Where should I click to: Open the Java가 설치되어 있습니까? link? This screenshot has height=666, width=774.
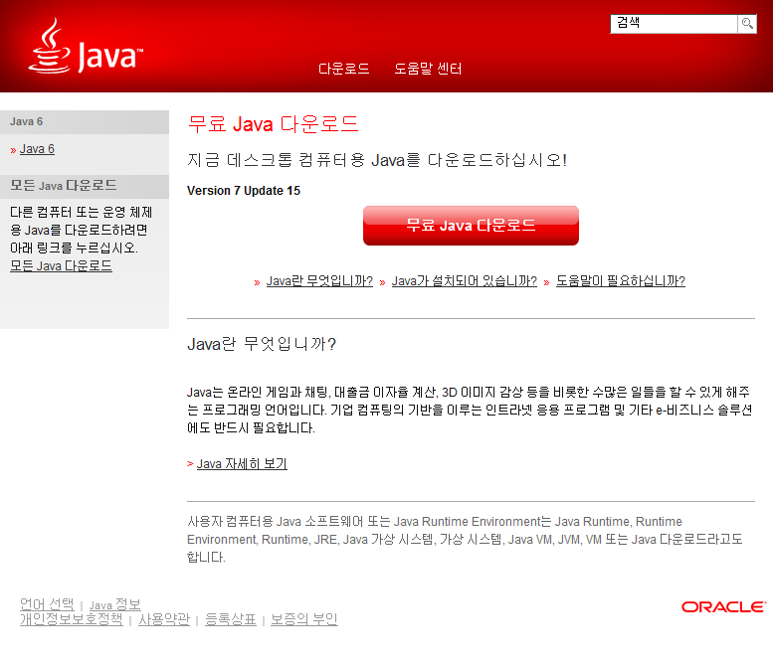click(464, 281)
